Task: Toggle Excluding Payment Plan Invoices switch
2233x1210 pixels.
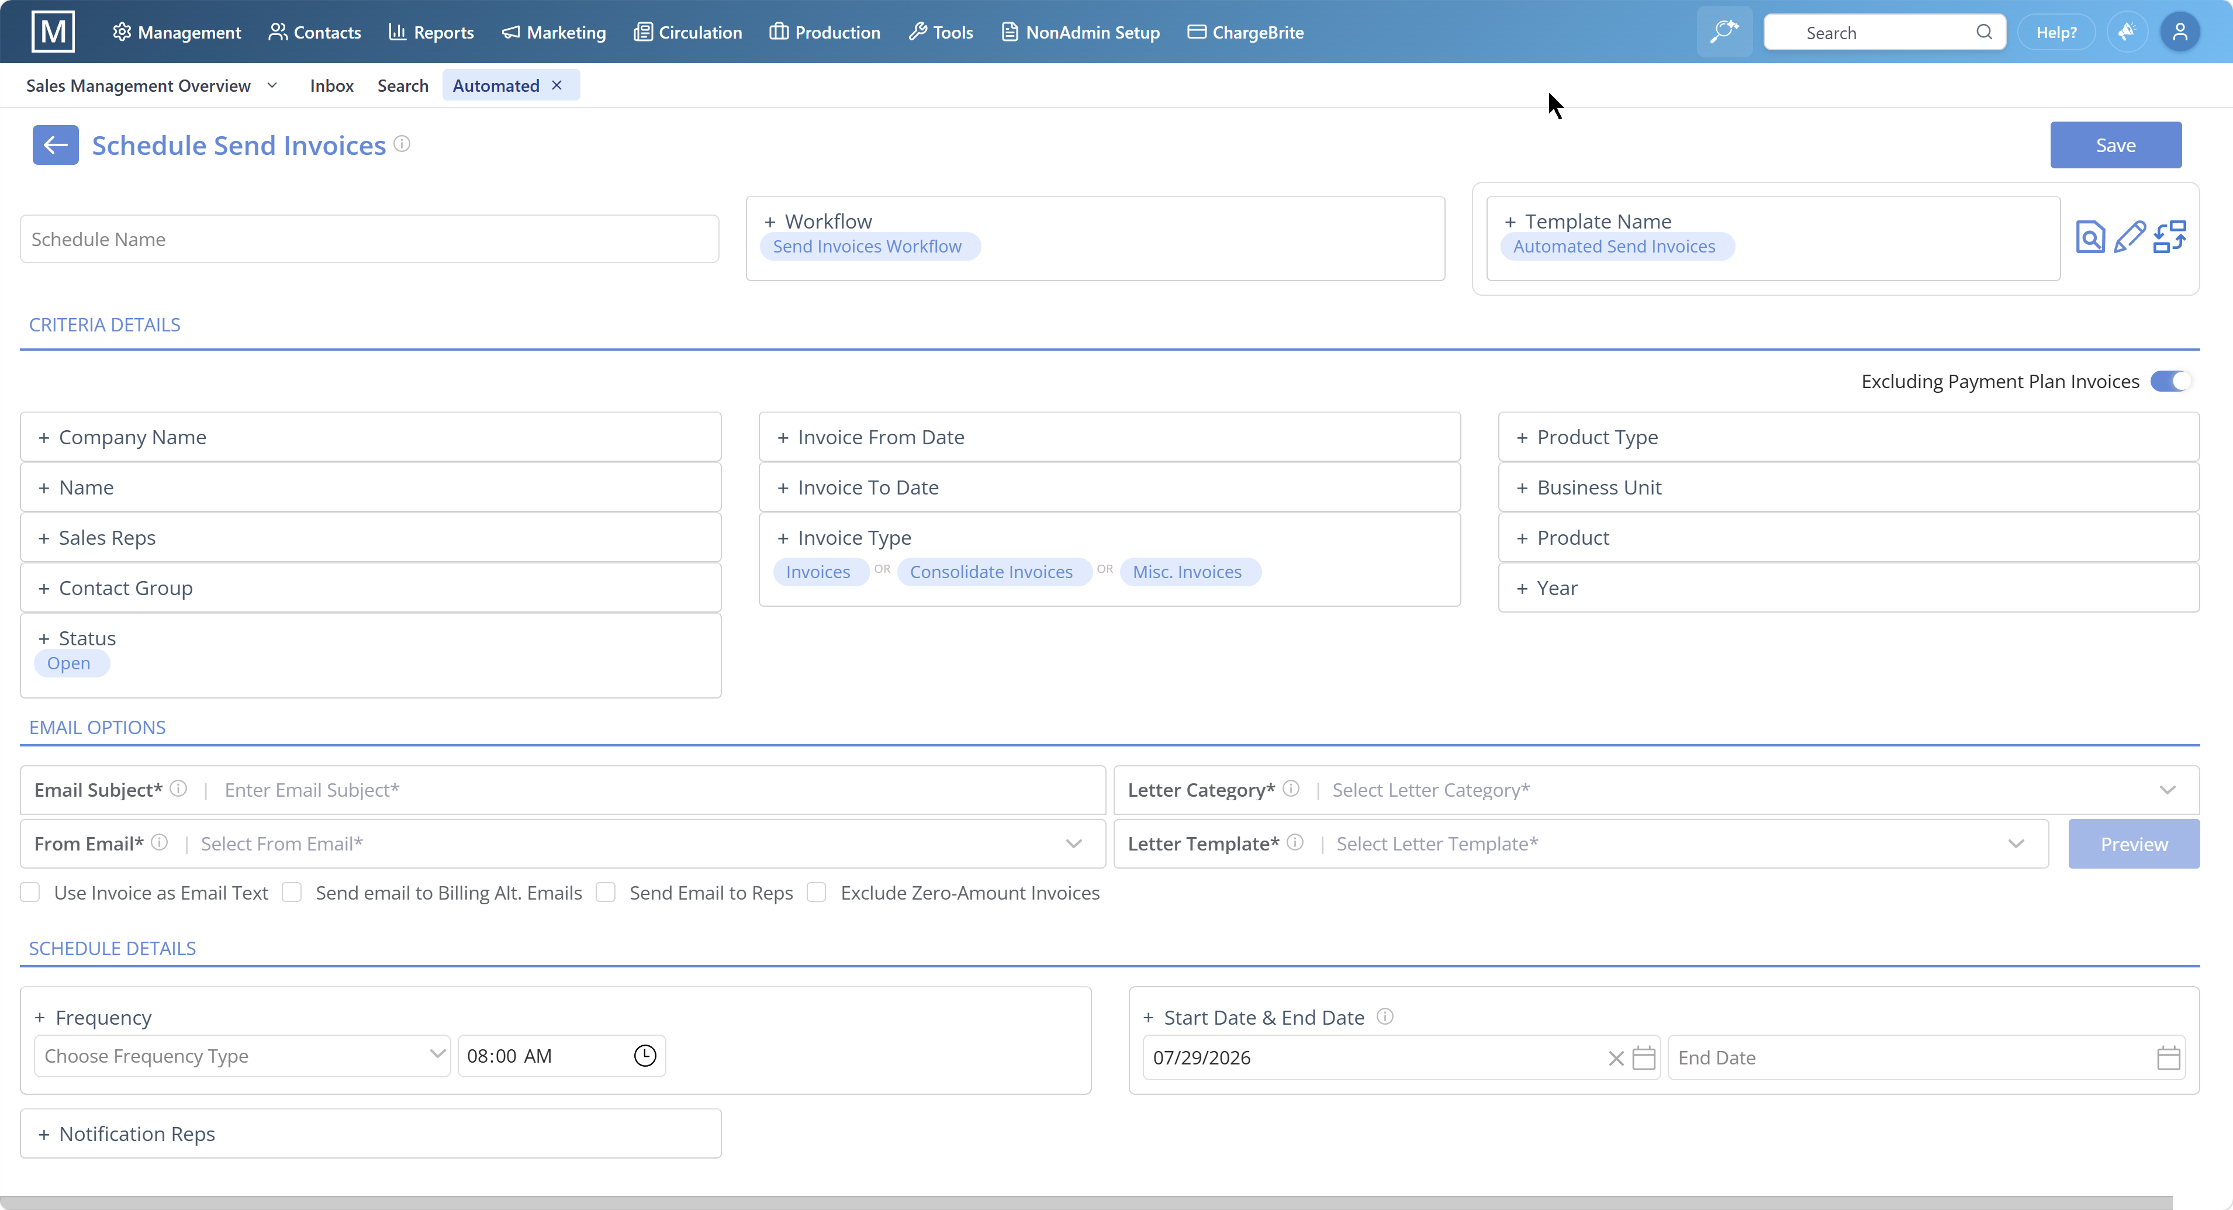Action: click(2170, 381)
